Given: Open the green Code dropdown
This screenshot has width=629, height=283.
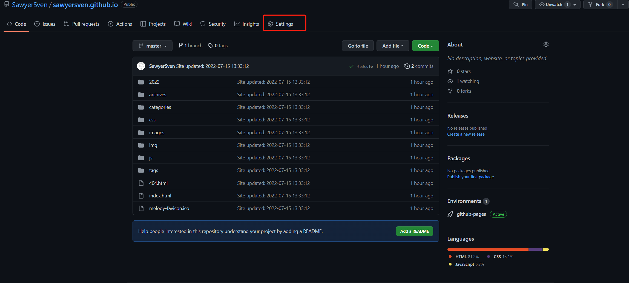Looking at the screenshot, I should pos(426,46).
